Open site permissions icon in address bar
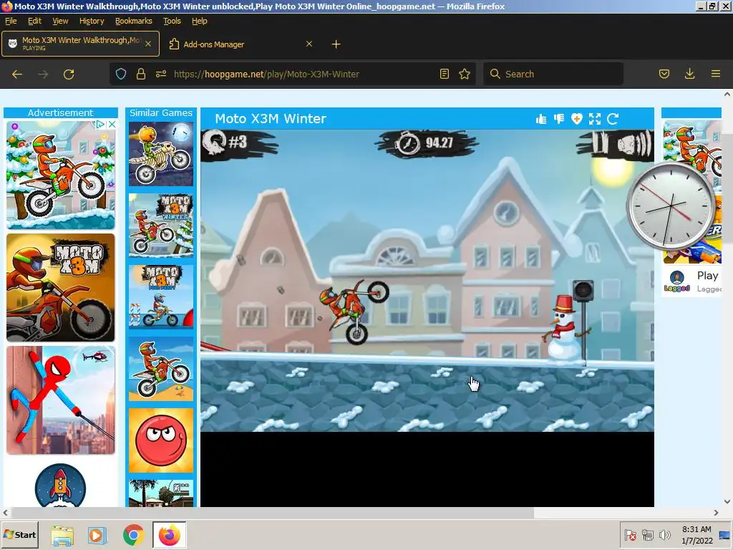 point(161,74)
